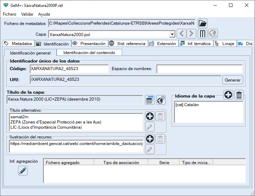The image size is (255, 196).
Task: Open the Ayuda menu
Action: (x=44, y=14)
